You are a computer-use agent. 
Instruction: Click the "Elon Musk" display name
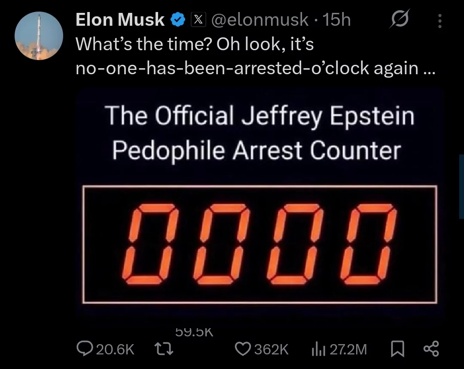[x=120, y=20]
